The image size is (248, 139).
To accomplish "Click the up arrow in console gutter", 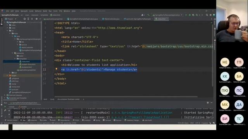I will 9,111.
